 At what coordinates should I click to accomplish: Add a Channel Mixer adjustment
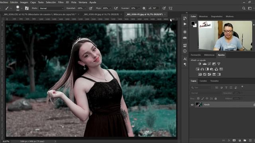tap(216, 69)
